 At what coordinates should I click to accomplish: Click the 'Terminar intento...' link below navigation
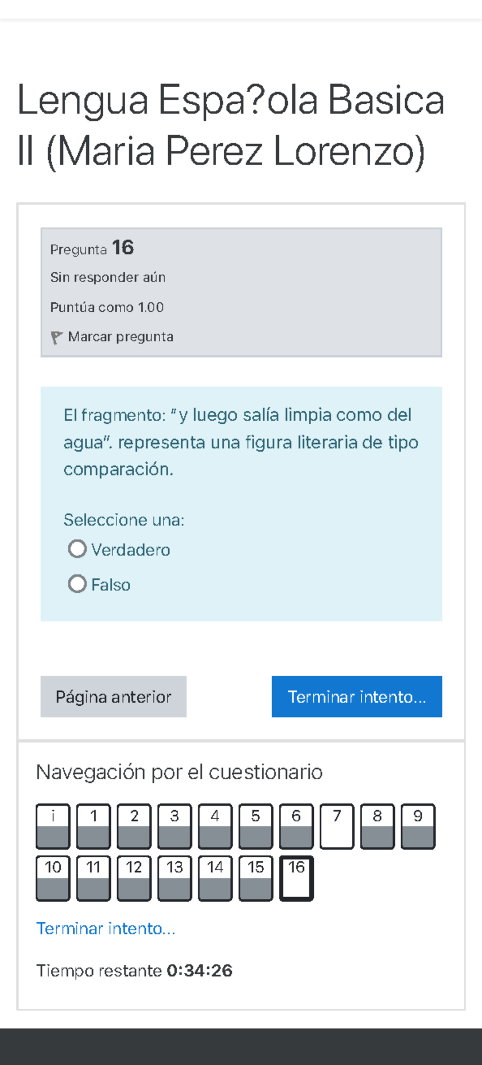pos(106,928)
